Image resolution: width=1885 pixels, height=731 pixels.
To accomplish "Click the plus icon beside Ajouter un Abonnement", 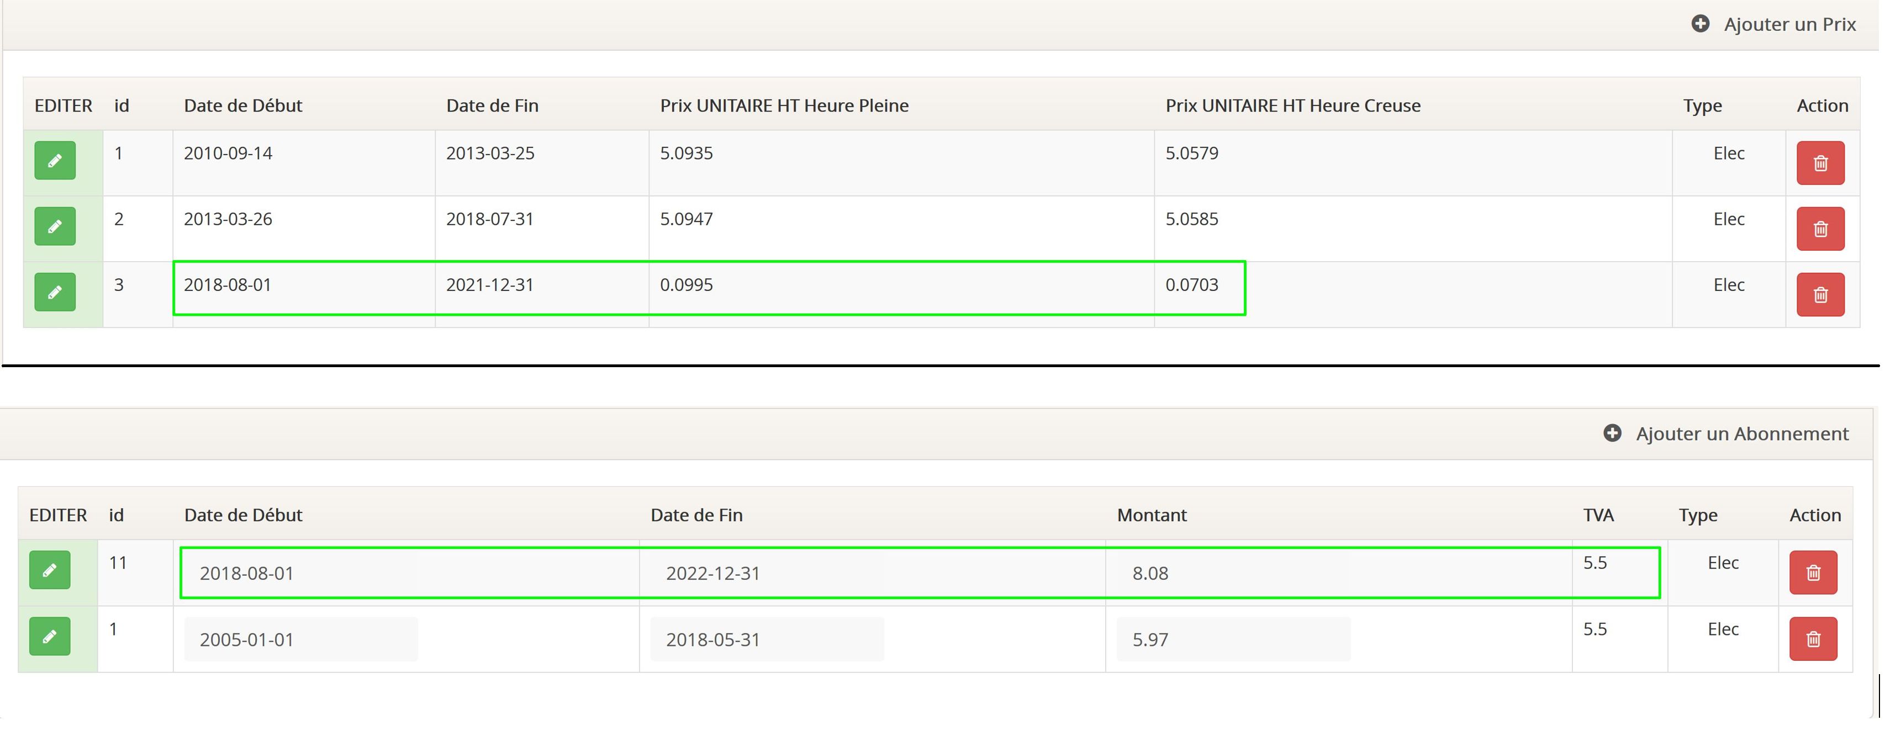I will 1611,433.
